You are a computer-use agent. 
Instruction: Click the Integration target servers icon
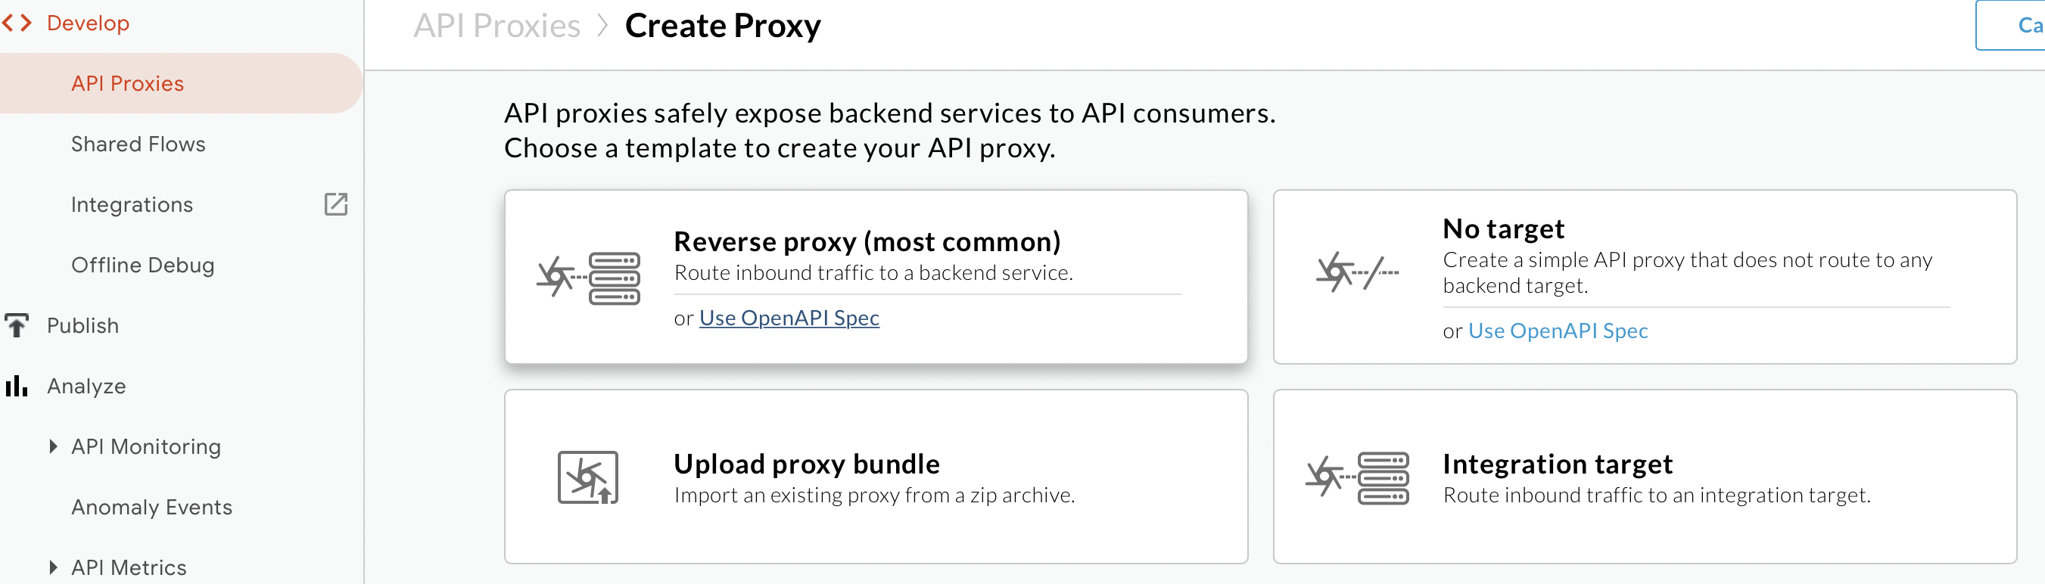pos(1358,476)
